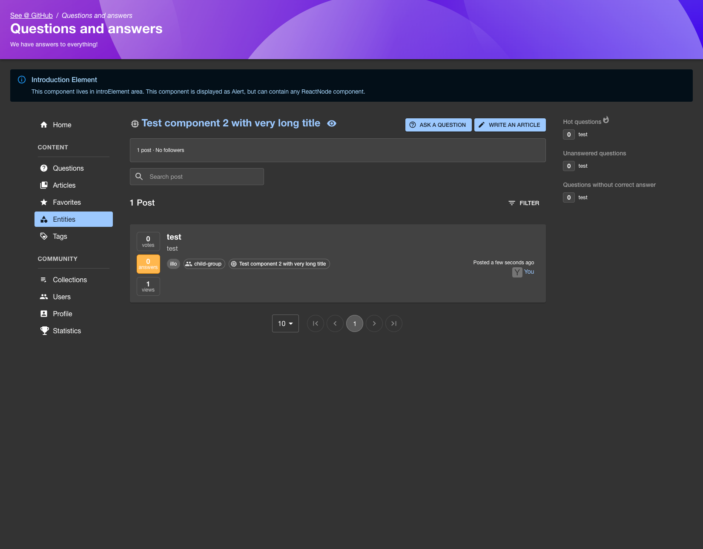Go to the next page
703x549 pixels.
(x=374, y=323)
